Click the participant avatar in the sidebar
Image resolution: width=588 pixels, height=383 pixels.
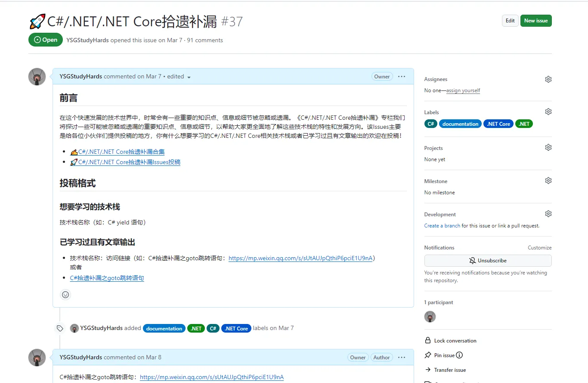(x=430, y=317)
